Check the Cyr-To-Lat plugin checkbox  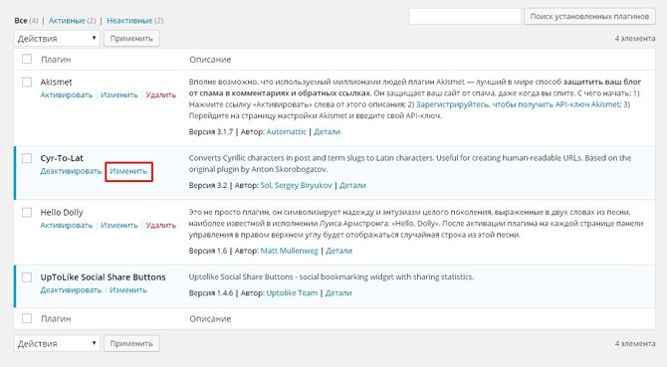point(27,158)
